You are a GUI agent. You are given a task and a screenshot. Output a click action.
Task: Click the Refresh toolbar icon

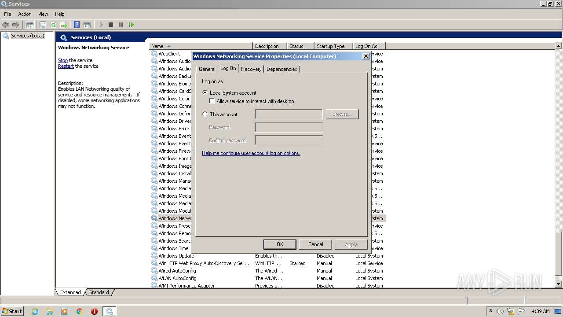pos(53,25)
